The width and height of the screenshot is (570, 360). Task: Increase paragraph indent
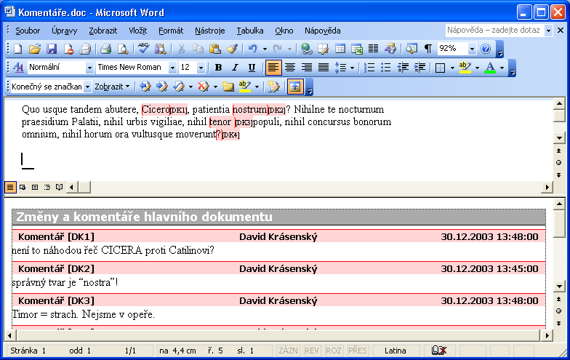point(420,67)
